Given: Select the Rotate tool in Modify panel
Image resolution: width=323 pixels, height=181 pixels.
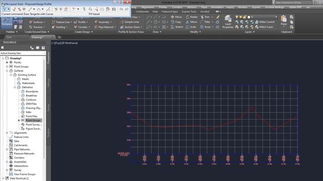Looking at the screenshot, I should [x=192, y=17].
